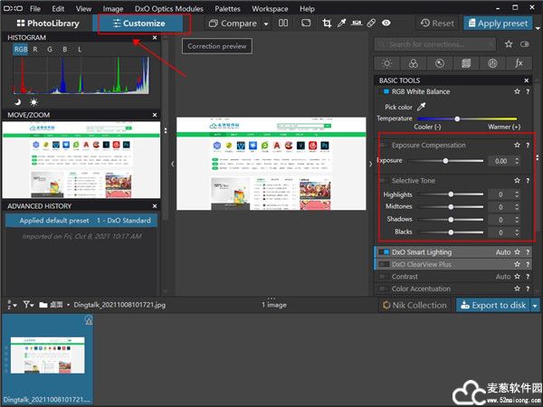543x407 pixels.
Task: Open the fx effects palette icon
Action: [519, 63]
